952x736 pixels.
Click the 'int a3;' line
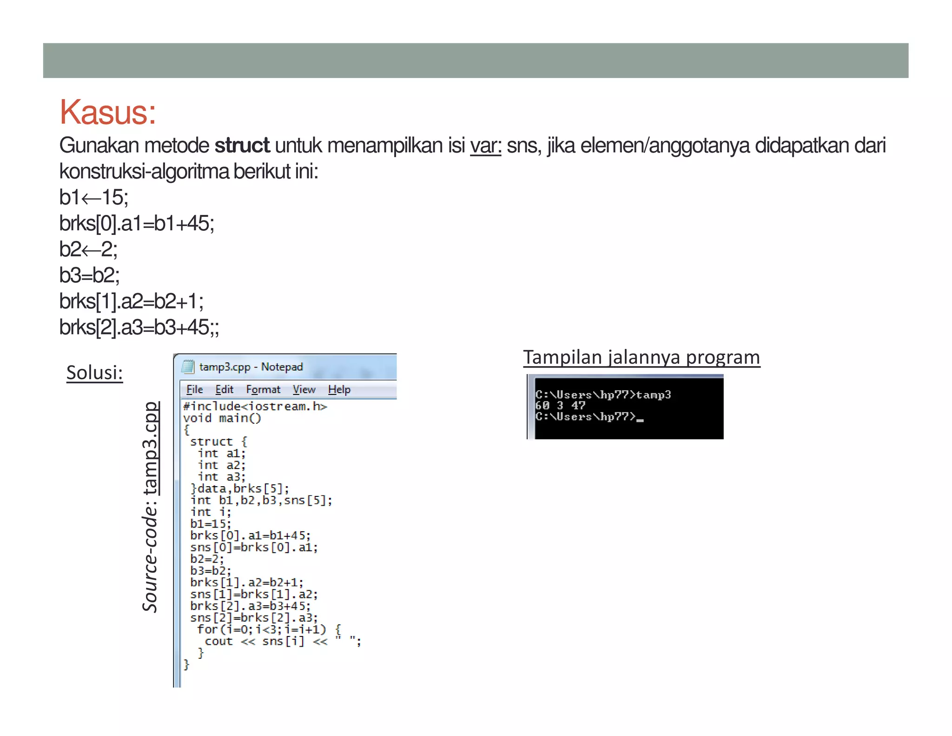click(x=221, y=476)
